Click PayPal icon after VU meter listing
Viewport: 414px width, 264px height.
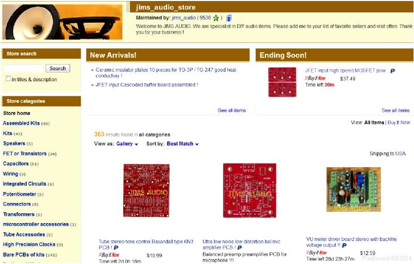pyautogui.click(x=344, y=245)
